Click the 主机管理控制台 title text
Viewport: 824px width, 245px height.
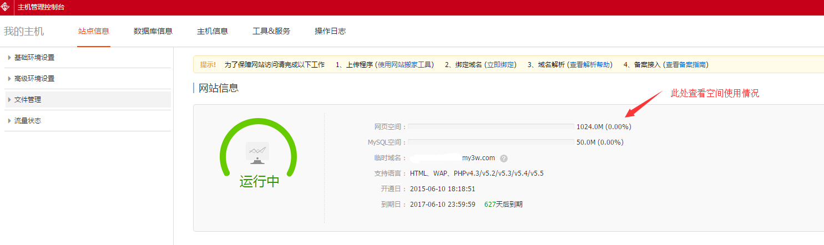(x=42, y=7)
